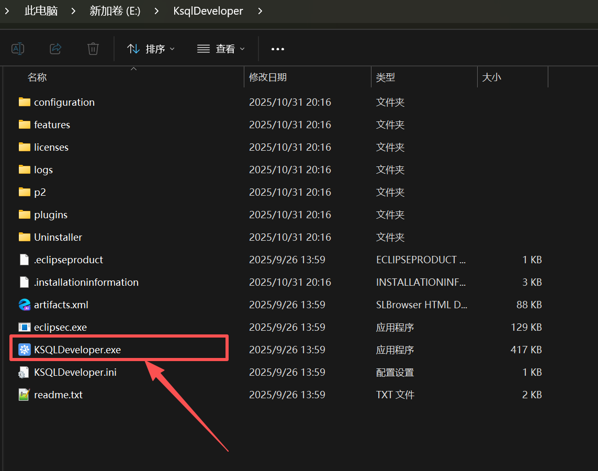
Task: Navigate to 此电脑 in breadcrumb
Action: (x=41, y=11)
